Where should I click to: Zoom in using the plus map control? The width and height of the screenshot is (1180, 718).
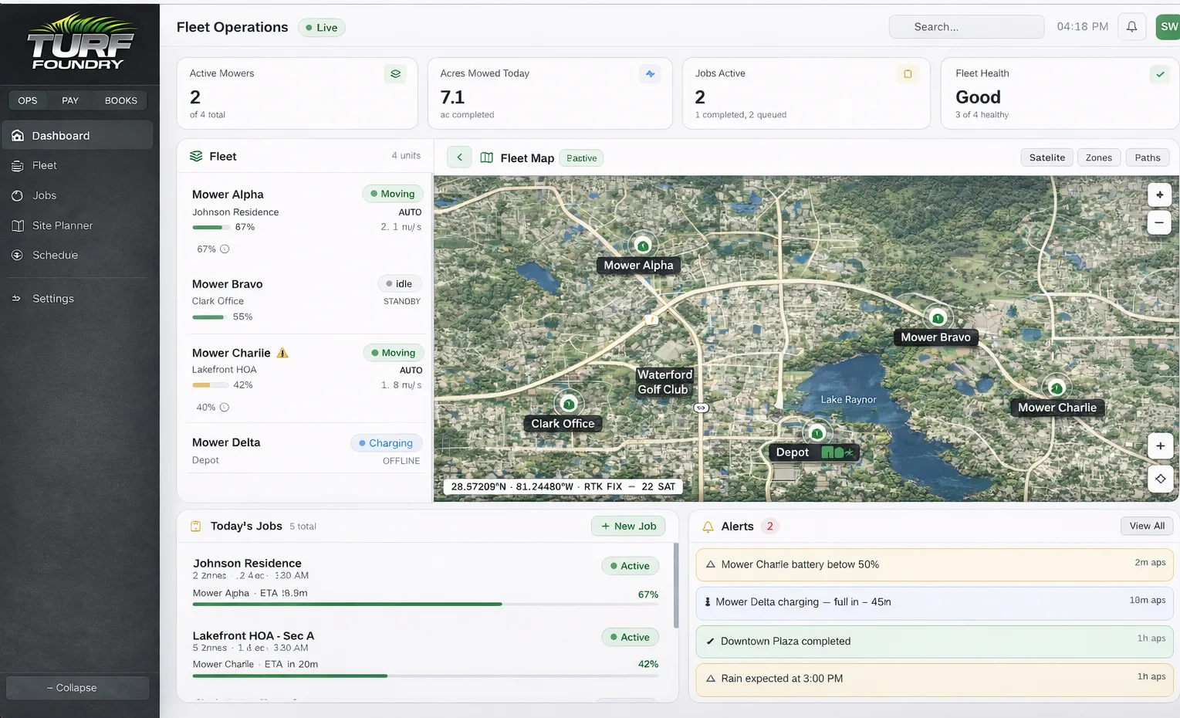point(1159,195)
